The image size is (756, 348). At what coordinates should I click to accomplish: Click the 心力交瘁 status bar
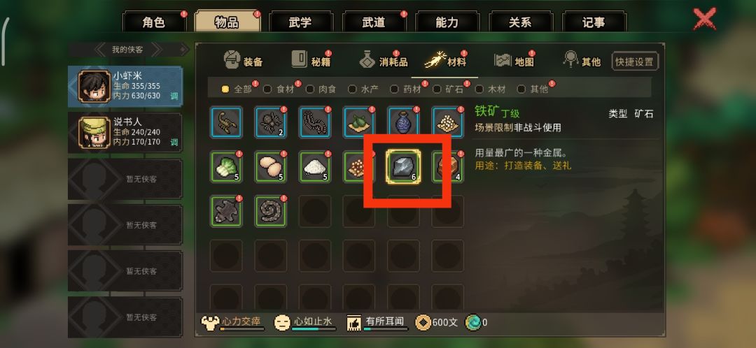click(233, 322)
